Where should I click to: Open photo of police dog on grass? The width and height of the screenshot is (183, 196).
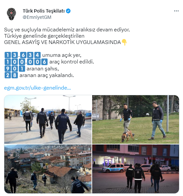(x=136, y=119)
